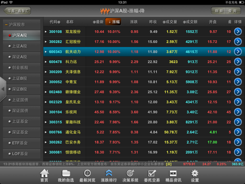
Task: Tap price 45.50 in 300104 row
Action: [99, 112]
